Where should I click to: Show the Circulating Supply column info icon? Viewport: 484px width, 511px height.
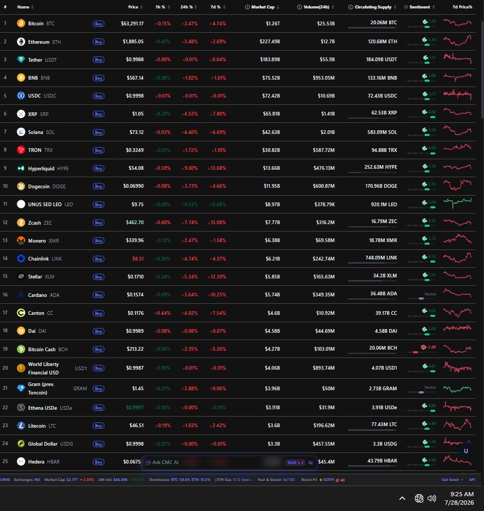pos(351,7)
